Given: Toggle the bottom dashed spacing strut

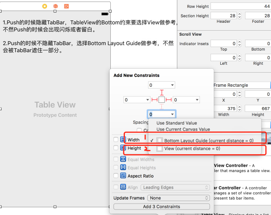Looking at the screenshot, I should pos(161,106).
